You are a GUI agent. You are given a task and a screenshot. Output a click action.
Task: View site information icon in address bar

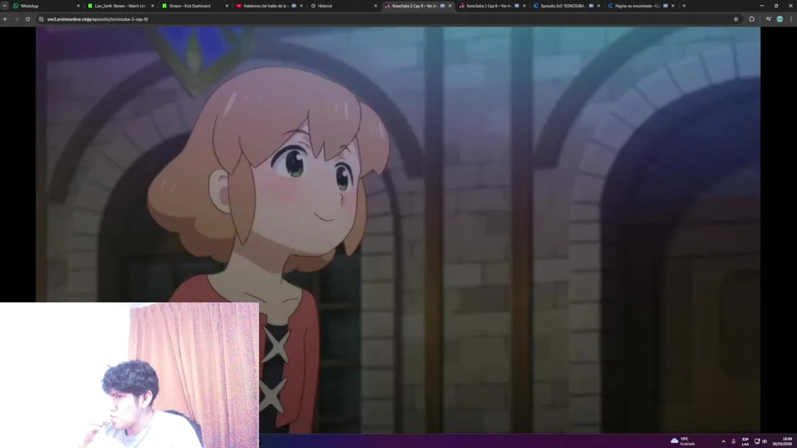(x=41, y=19)
